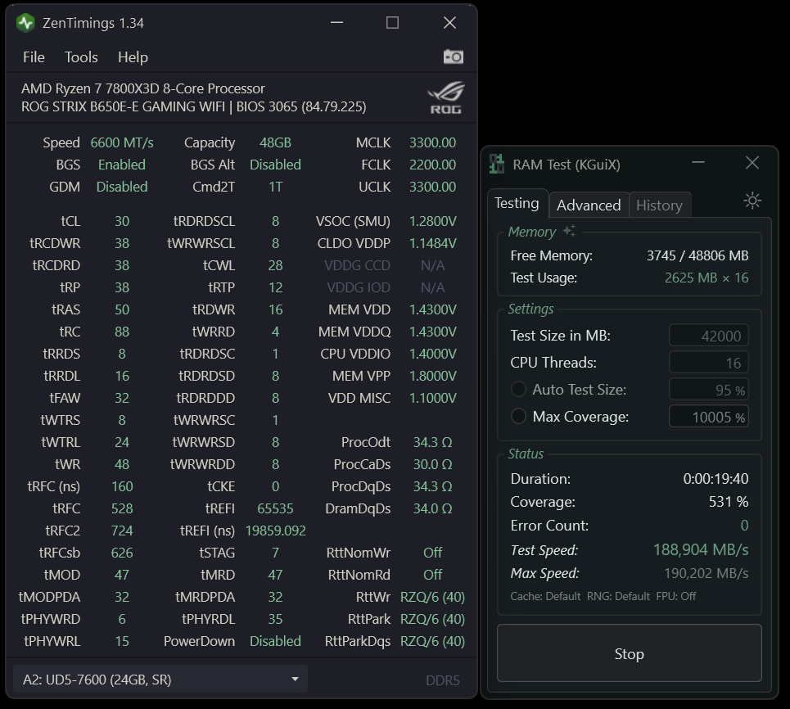790x709 pixels.
Task: Click the PowerDown Disabled value
Action: [x=275, y=641]
